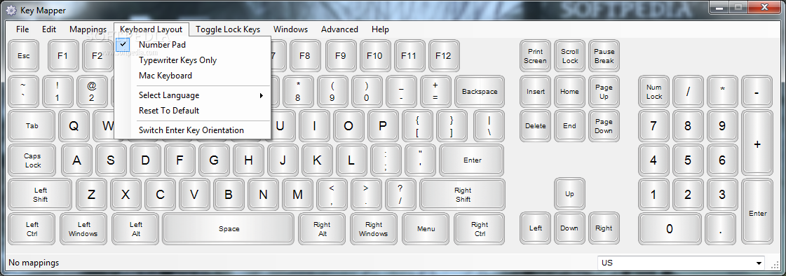
Task: Select the Right Ctrl key
Action: tap(479, 229)
